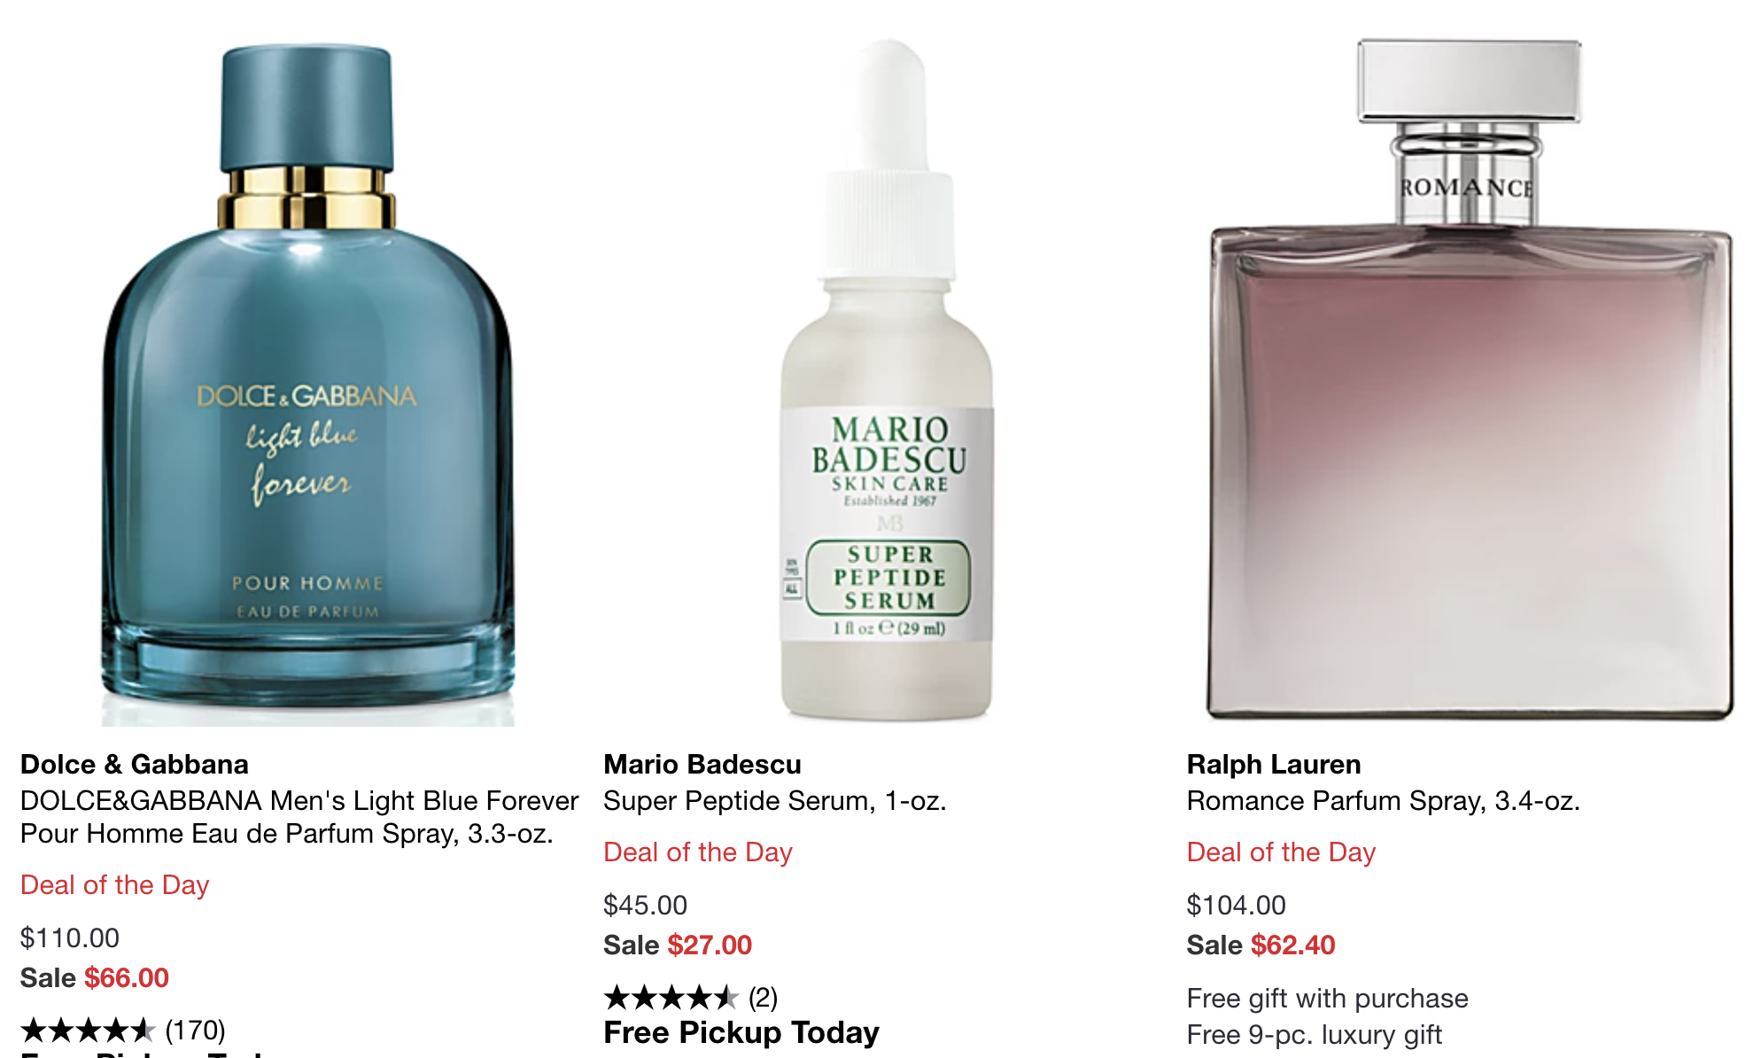Open Light Blue Forever Eau de Parfum product title

299,817
